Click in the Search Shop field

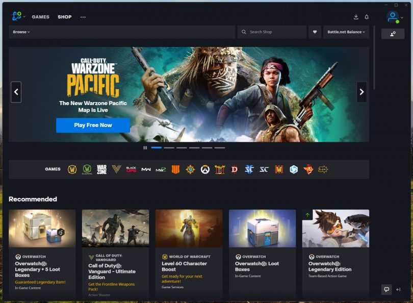pyautogui.click(x=275, y=32)
